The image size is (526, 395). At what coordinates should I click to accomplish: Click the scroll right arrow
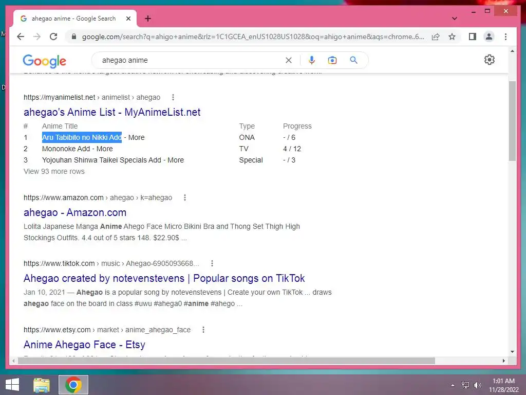pyautogui.click(x=503, y=361)
